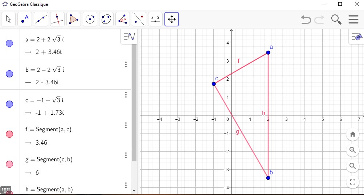Image resolution: width=364 pixels, height=195 pixels.
Task: Undo the last action
Action: [x=306, y=20]
